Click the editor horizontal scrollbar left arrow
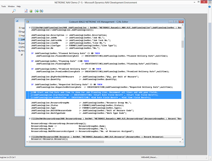 [27, 142]
